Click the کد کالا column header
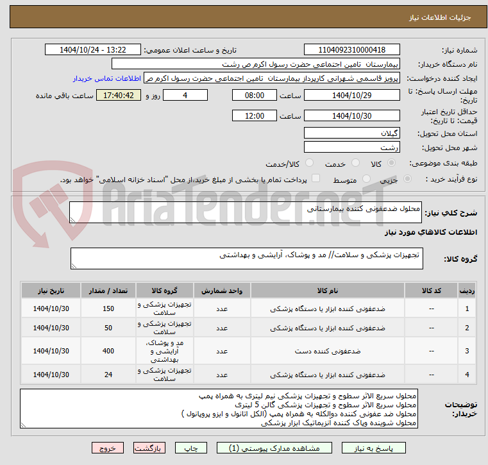The image size is (488, 465). tap(432, 291)
